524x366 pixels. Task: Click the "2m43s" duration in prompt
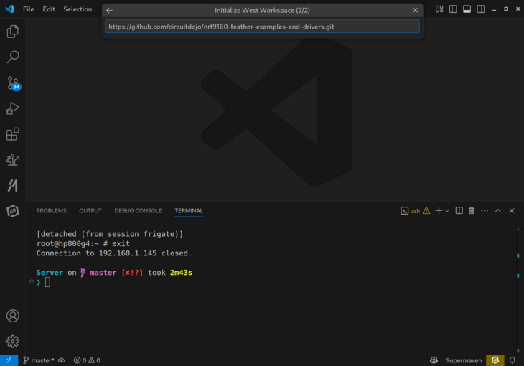[181, 273]
